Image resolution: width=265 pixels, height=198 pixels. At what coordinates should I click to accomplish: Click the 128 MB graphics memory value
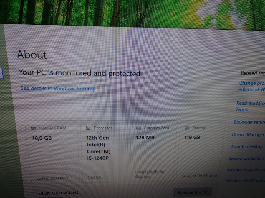pos(145,138)
